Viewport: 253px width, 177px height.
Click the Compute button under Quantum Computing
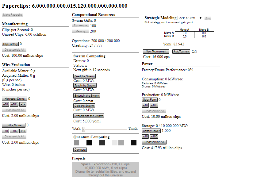tap(80, 150)
